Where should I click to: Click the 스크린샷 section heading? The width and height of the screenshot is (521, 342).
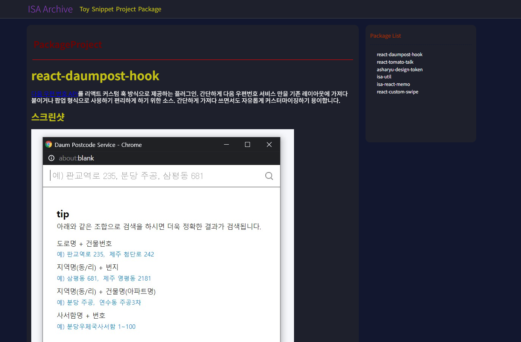(x=48, y=117)
